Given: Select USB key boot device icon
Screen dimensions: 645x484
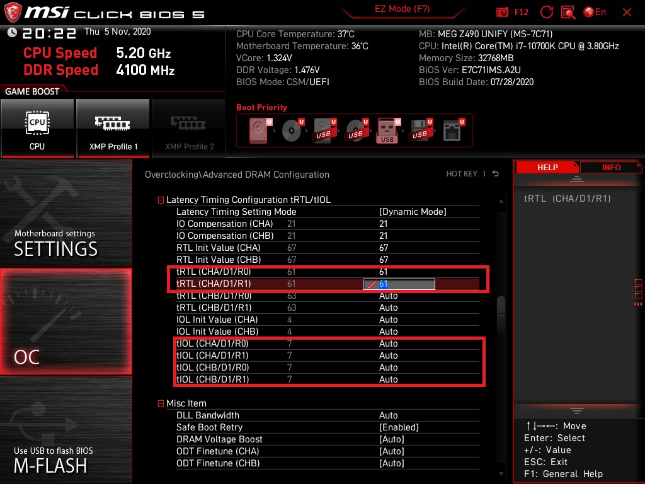Looking at the screenshot, I should coord(388,131).
